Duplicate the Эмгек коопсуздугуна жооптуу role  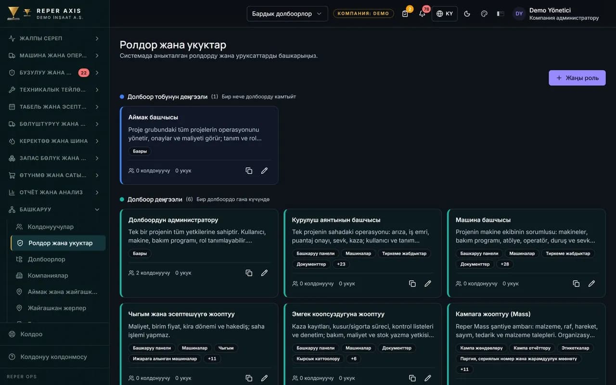[x=412, y=378]
